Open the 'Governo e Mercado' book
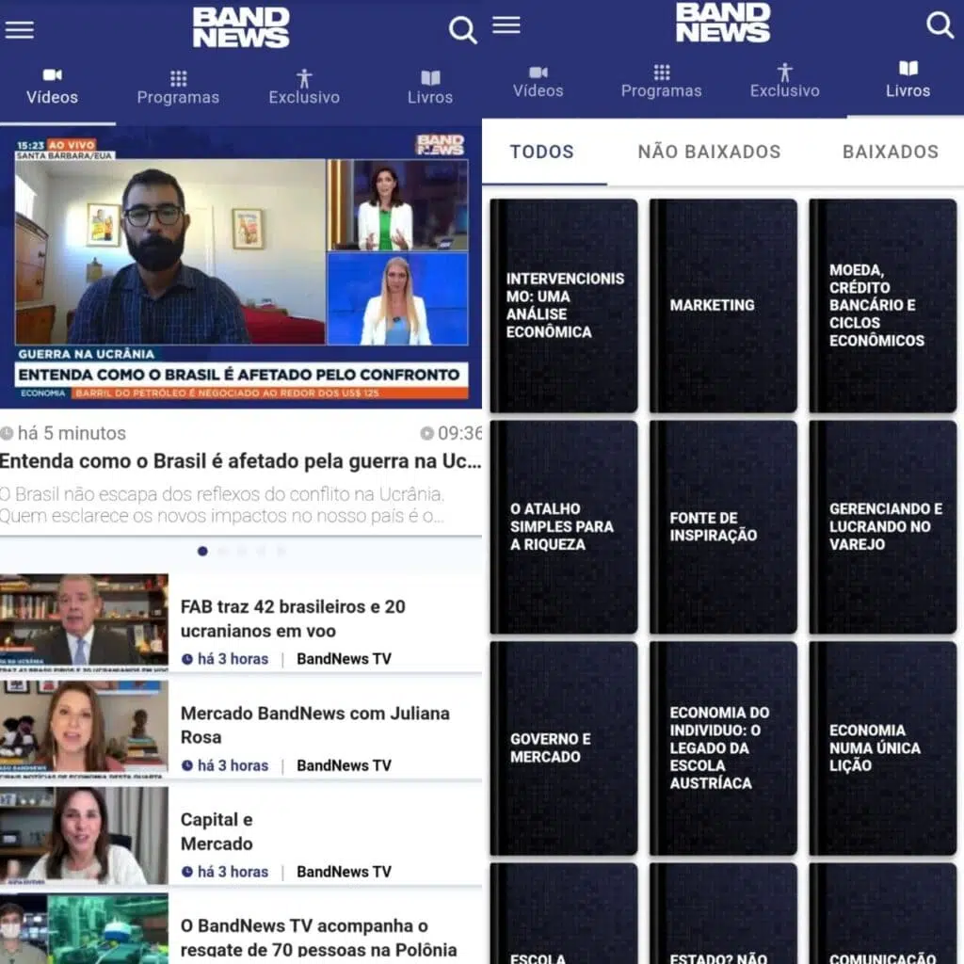This screenshot has height=964, width=964. (563, 748)
